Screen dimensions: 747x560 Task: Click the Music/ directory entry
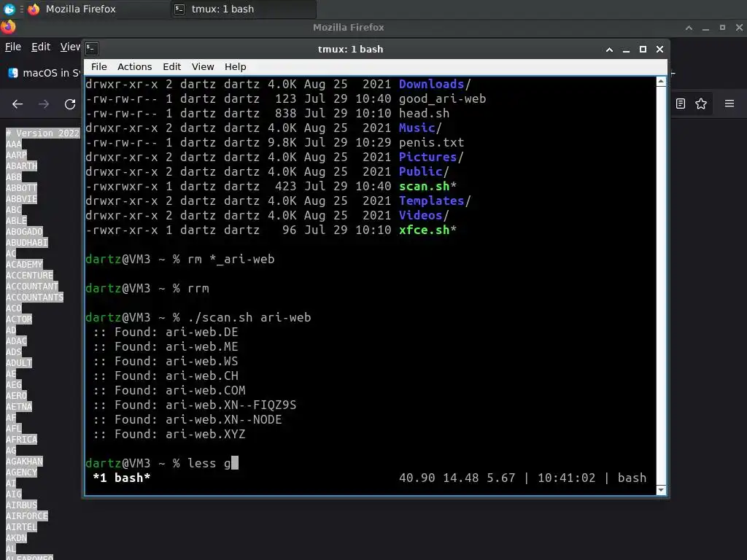pyautogui.click(x=420, y=128)
